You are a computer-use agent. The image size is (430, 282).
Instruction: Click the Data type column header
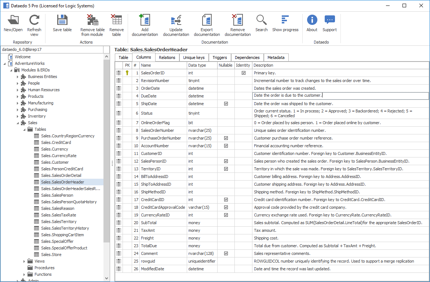197,65
